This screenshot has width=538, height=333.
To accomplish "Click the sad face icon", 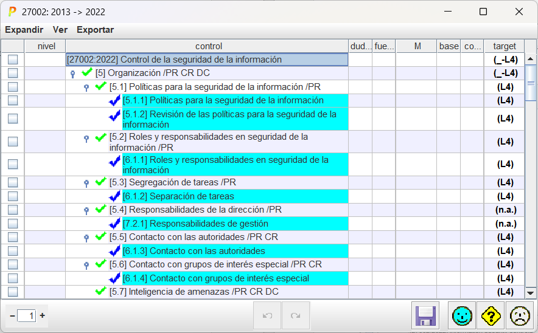I will coord(520,315).
